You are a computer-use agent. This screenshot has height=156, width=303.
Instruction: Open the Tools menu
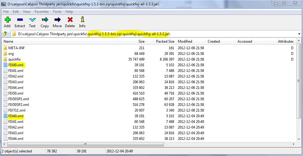57,12
